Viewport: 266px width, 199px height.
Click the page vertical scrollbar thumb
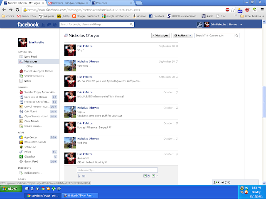pos(264,102)
